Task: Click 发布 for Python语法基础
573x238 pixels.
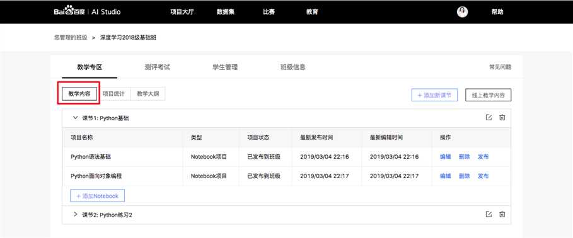Action: pos(483,157)
